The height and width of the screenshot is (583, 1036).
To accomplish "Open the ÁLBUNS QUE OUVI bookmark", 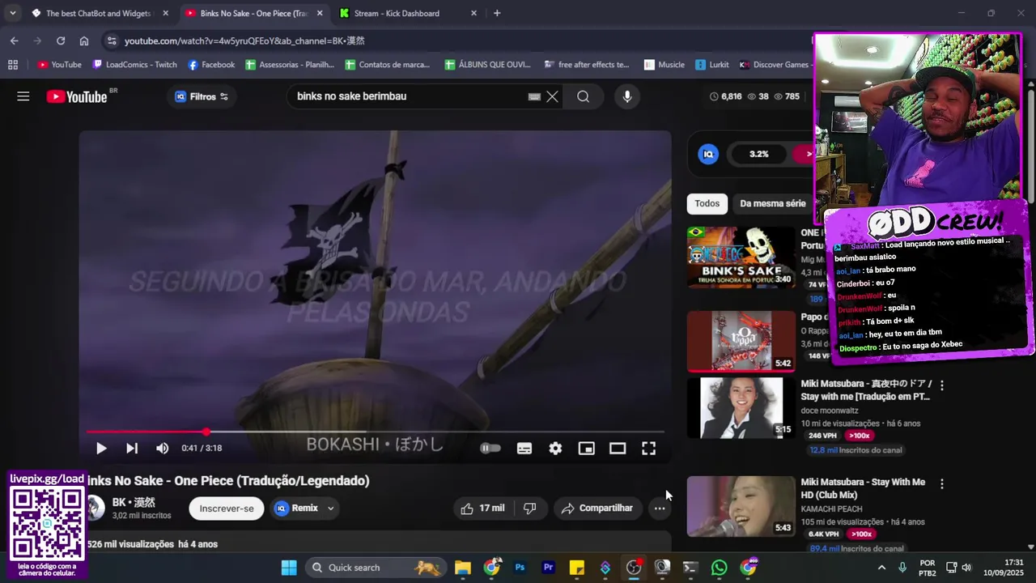I will click(x=487, y=65).
